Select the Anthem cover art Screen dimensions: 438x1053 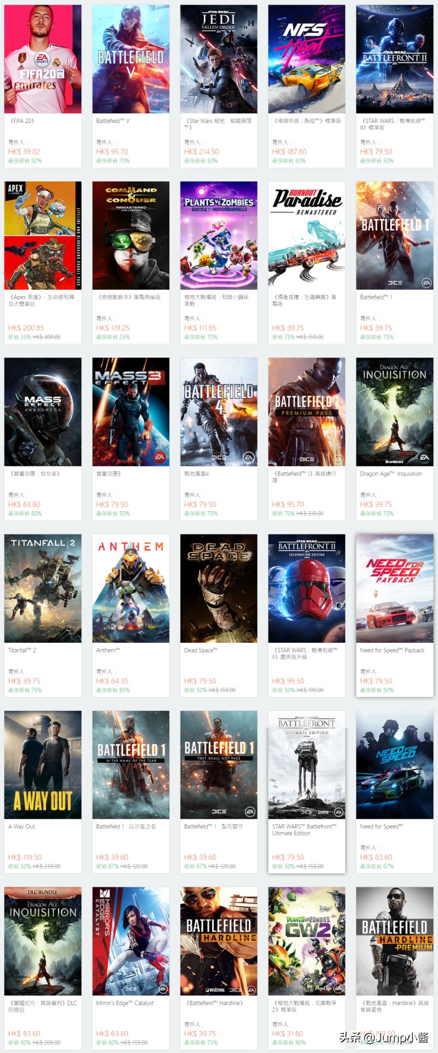131,588
